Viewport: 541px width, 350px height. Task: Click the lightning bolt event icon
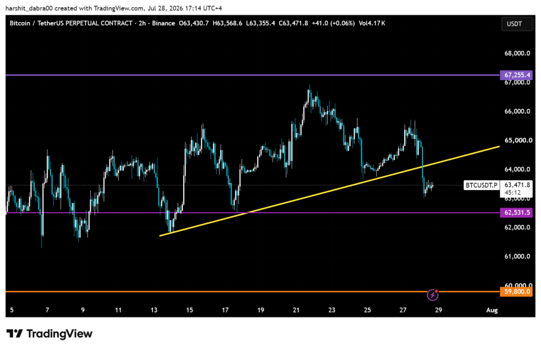[432, 295]
